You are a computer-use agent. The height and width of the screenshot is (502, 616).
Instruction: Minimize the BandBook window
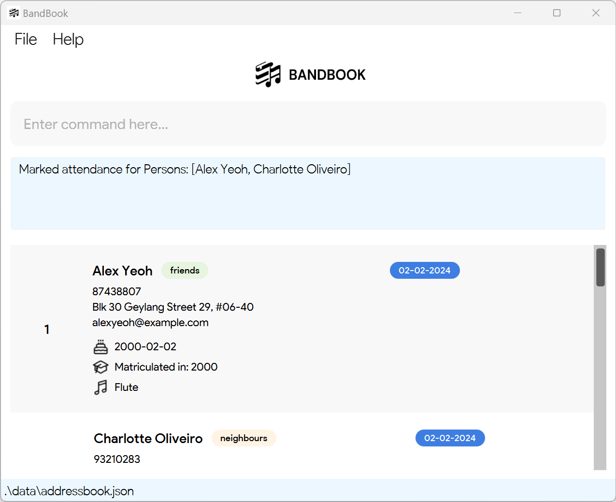click(x=517, y=13)
